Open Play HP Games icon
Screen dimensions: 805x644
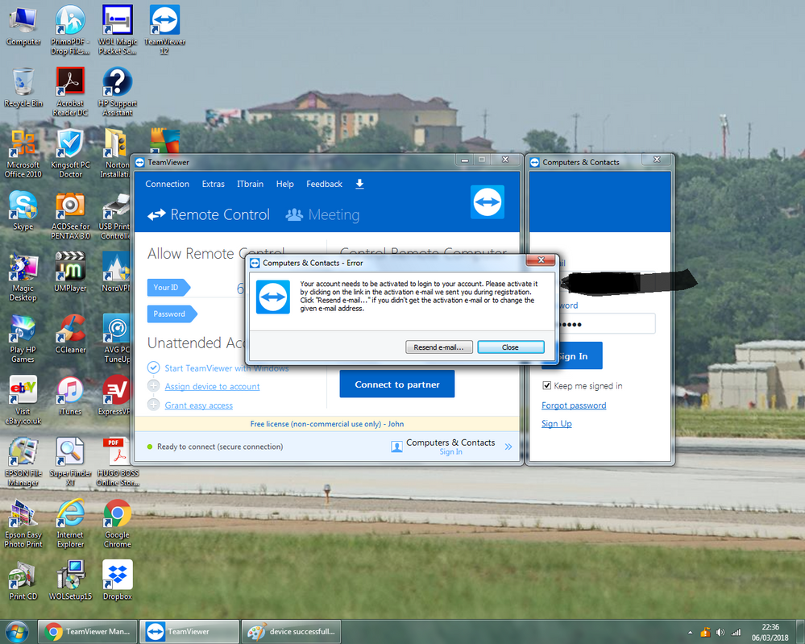(23, 339)
